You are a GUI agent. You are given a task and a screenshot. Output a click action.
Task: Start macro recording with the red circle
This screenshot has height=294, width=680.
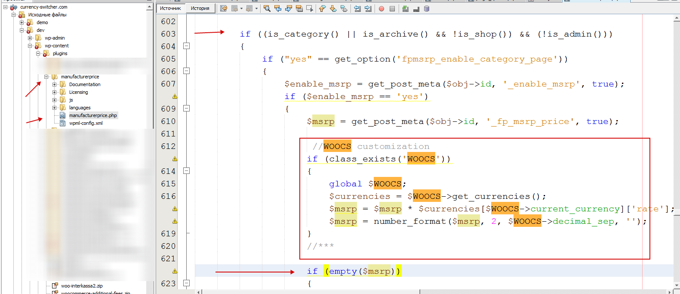click(x=382, y=9)
